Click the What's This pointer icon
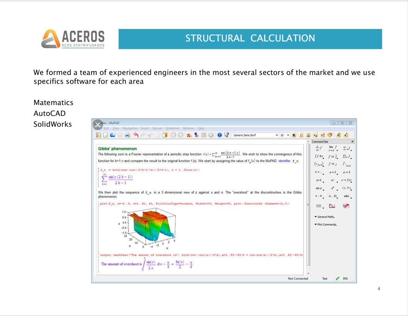The width and height of the screenshot is (408, 316). coord(227,135)
